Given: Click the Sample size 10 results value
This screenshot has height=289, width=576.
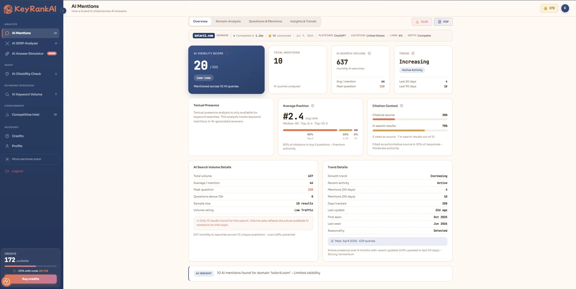Looking at the screenshot, I should coord(304,204).
